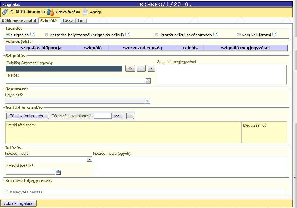Image resolution: width=297 pixels, height=208 pixels.
Task: Click the Szignálás időpontja column header
Action: click(x=41, y=48)
